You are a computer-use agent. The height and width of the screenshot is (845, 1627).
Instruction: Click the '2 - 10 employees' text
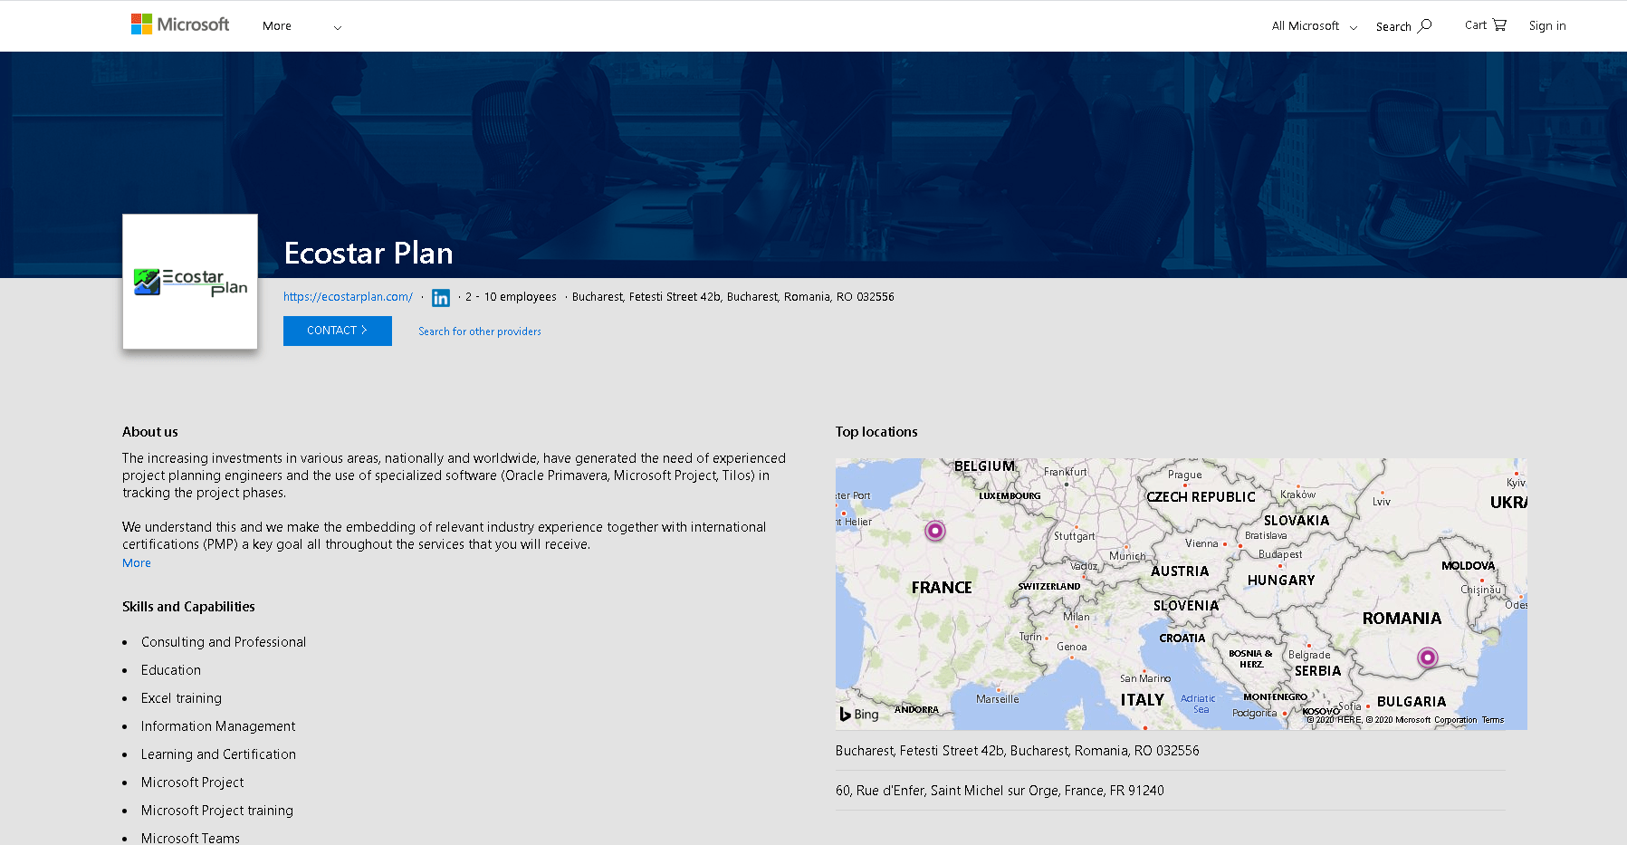click(x=511, y=297)
